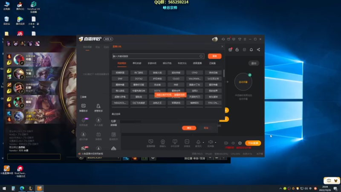Switch to the 手游休闲 category tab
This screenshot has height=192, width=341.
152,63
